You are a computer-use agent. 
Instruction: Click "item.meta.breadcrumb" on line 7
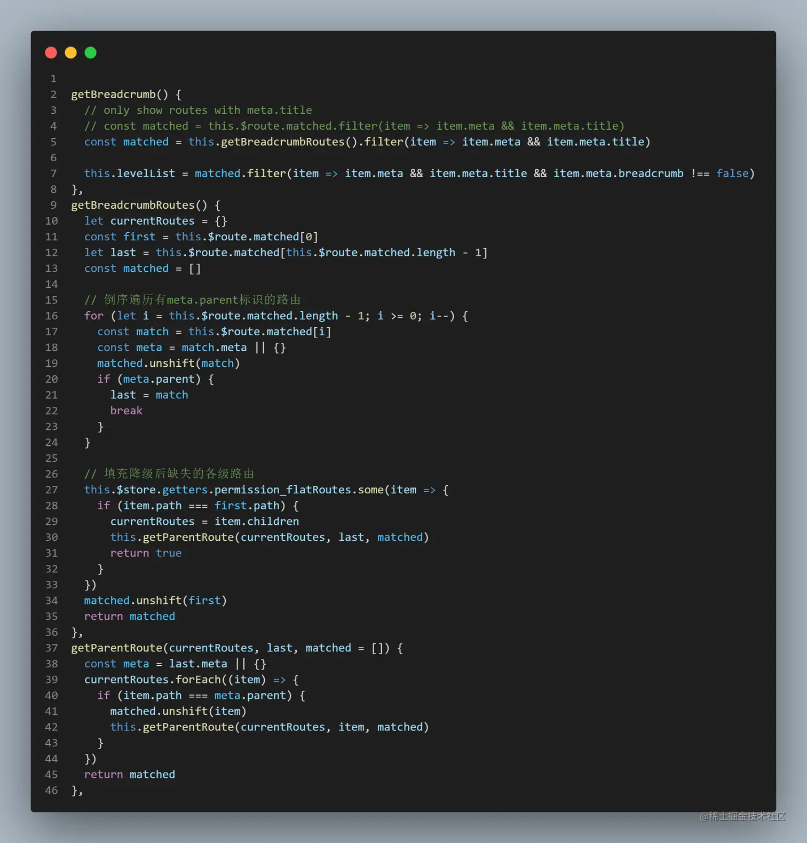618,174
